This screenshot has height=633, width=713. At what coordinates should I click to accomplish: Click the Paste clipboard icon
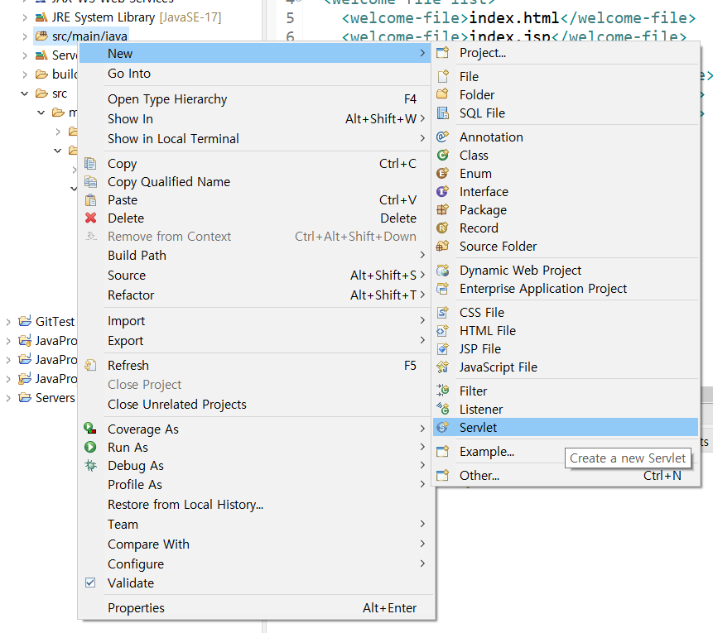click(91, 199)
